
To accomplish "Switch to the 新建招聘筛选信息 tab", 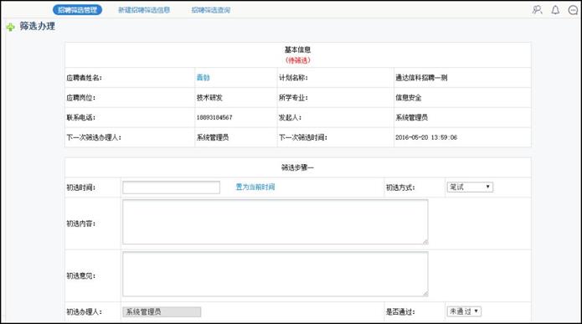I will tap(144, 10).
